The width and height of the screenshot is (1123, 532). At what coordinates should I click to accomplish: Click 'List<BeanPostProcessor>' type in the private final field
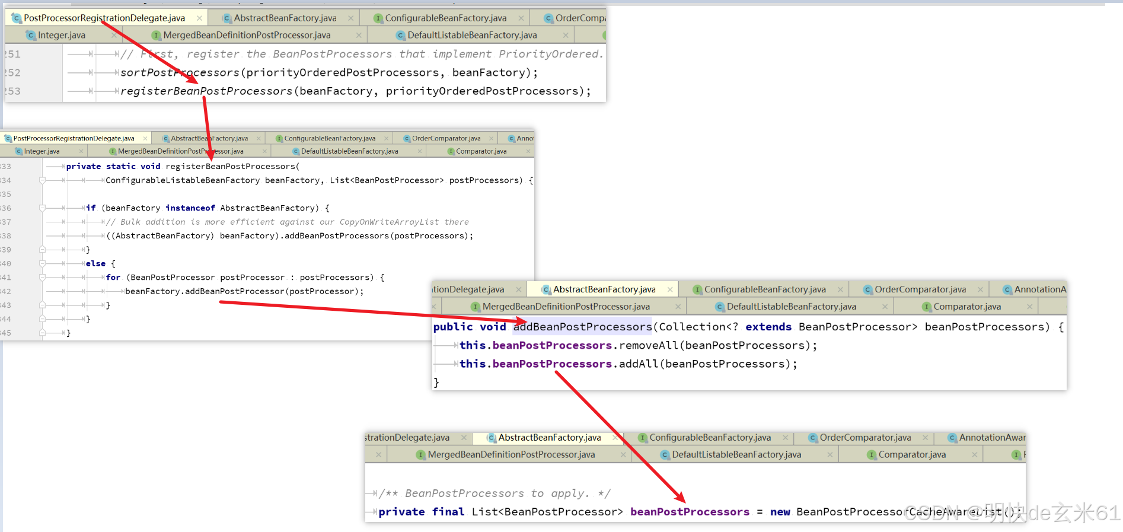pyautogui.click(x=547, y=512)
